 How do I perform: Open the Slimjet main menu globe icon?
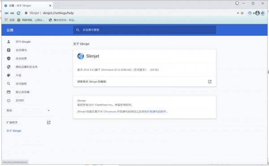[x=263, y=13]
